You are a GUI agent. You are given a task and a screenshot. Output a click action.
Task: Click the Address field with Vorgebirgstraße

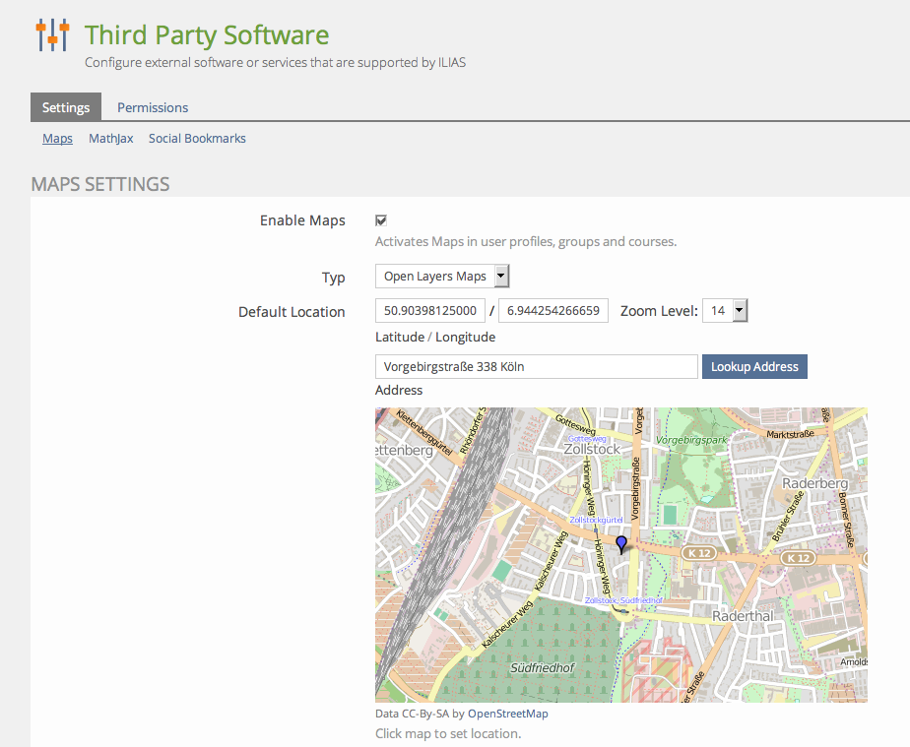click(x=536, y=367)
